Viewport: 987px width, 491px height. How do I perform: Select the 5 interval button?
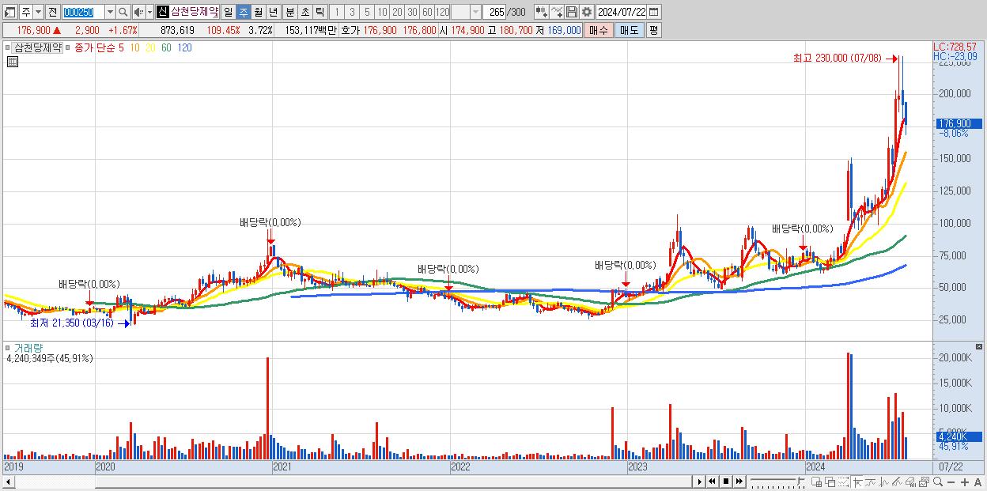click(367, 12)
